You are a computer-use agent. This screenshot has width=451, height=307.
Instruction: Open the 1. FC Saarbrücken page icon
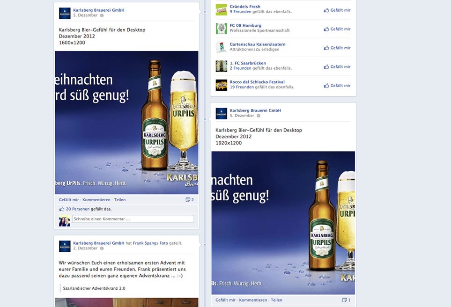tap(222, 66)
